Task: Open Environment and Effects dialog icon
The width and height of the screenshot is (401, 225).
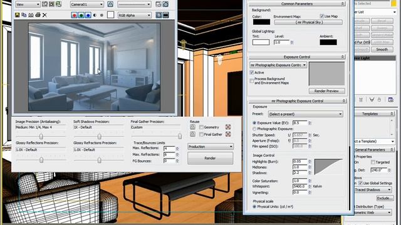Action: point(165,4)
